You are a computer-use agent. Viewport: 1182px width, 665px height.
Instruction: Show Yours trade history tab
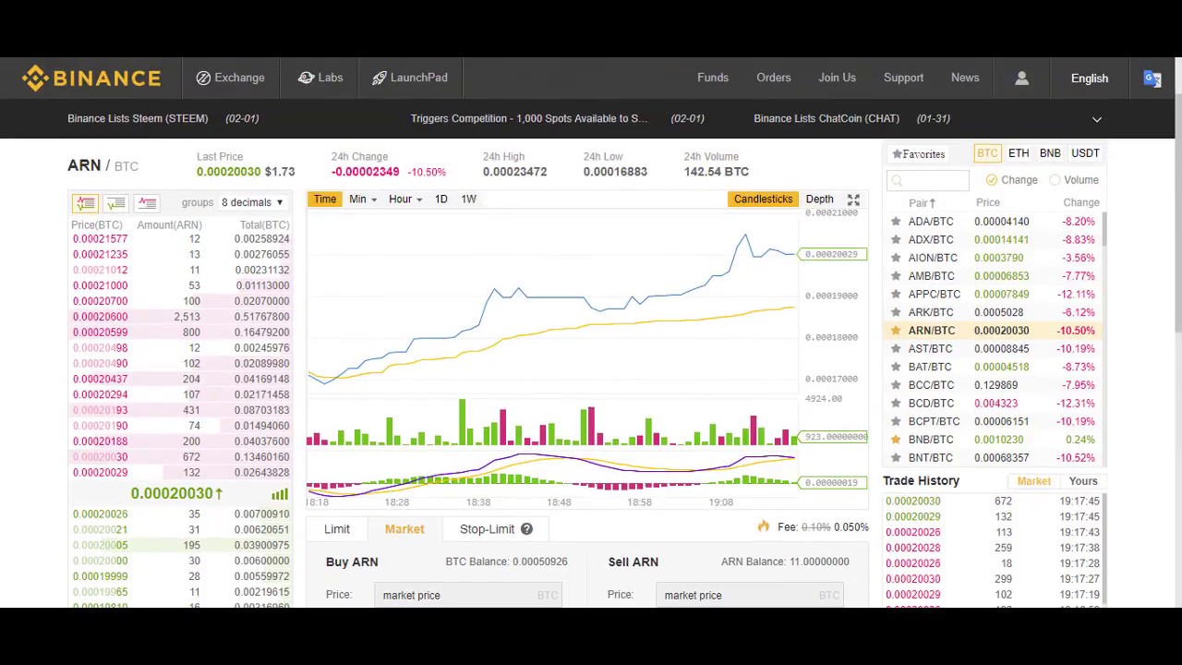[x=1083, y=481]
